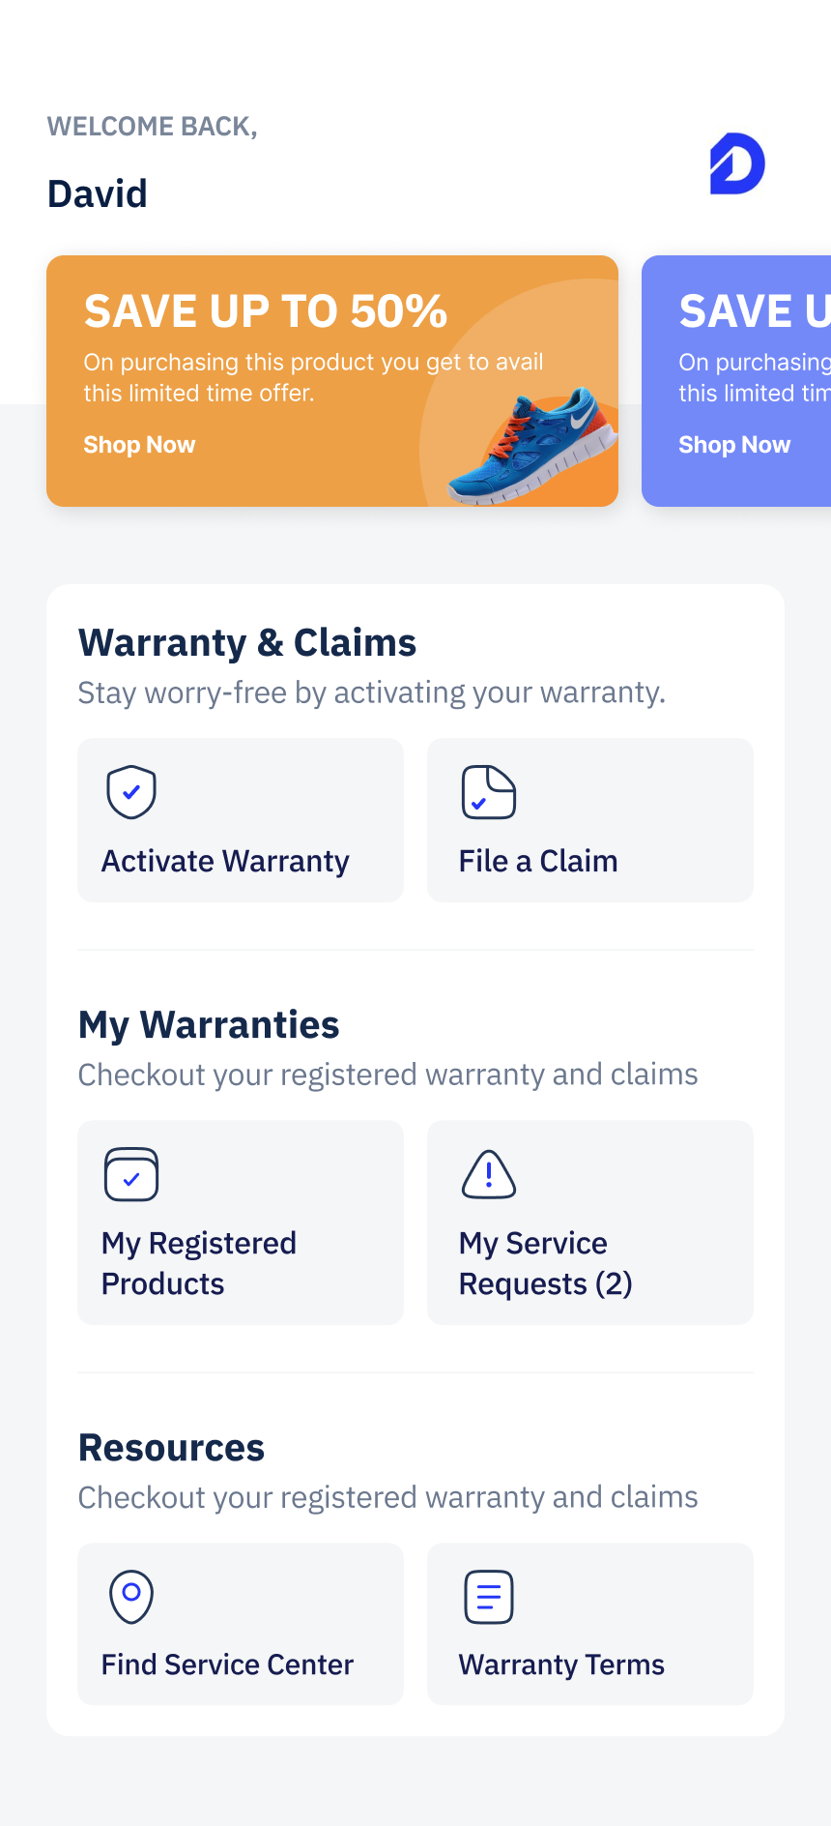Open the Warranty Terms label
Screen dimensions: 831x1826
pyautogui.click(x=561, y=1664)
